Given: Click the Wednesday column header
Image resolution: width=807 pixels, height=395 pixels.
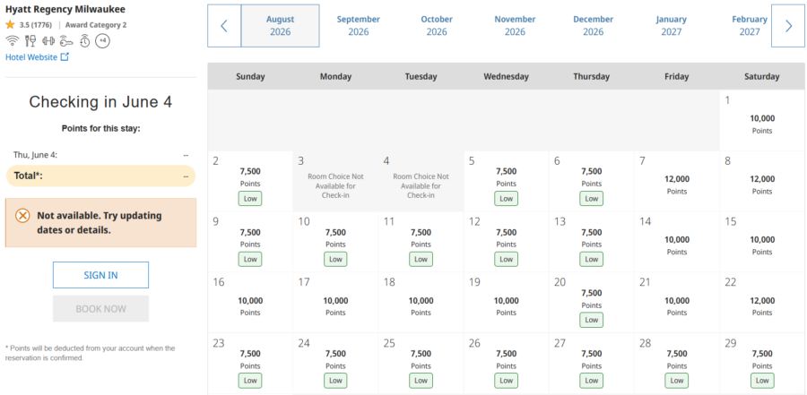Looking at the screenshot, I should point(506,77).
